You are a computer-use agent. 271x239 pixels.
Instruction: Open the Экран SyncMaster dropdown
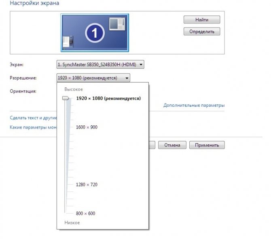point(100,65)
